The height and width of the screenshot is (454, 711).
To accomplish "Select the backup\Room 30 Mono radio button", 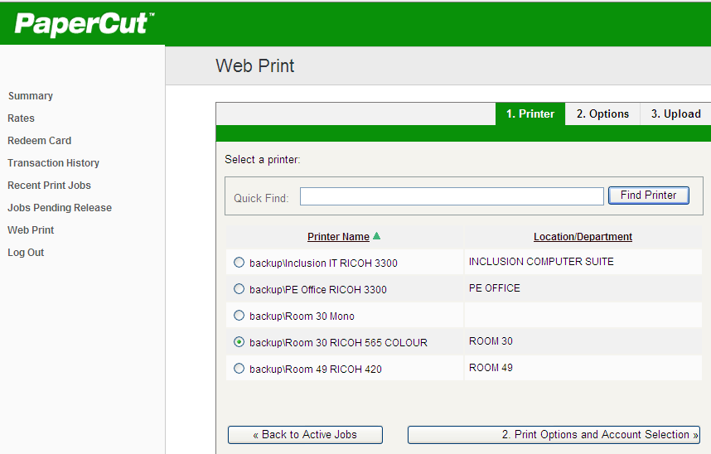I will coord(239,316).
